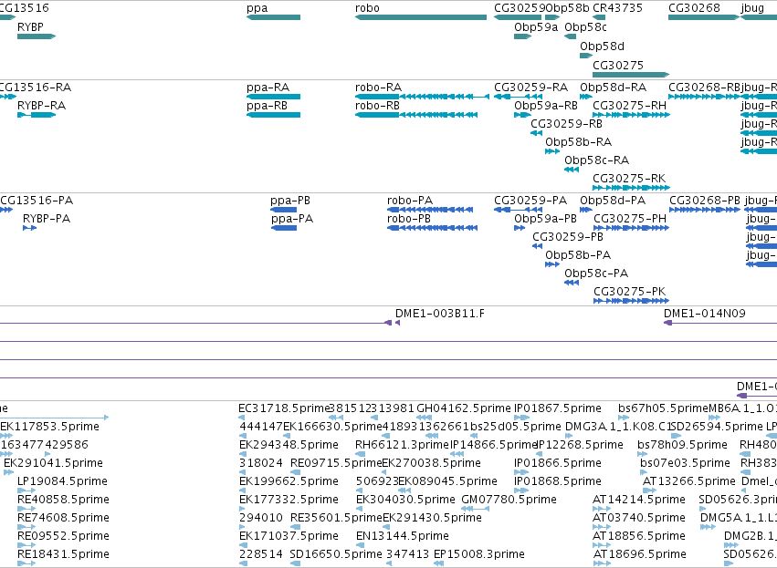Open the Obp58b-RA transcript label
Image resolution: width=777 pixels, height=568 pixels.
(579, 142)
